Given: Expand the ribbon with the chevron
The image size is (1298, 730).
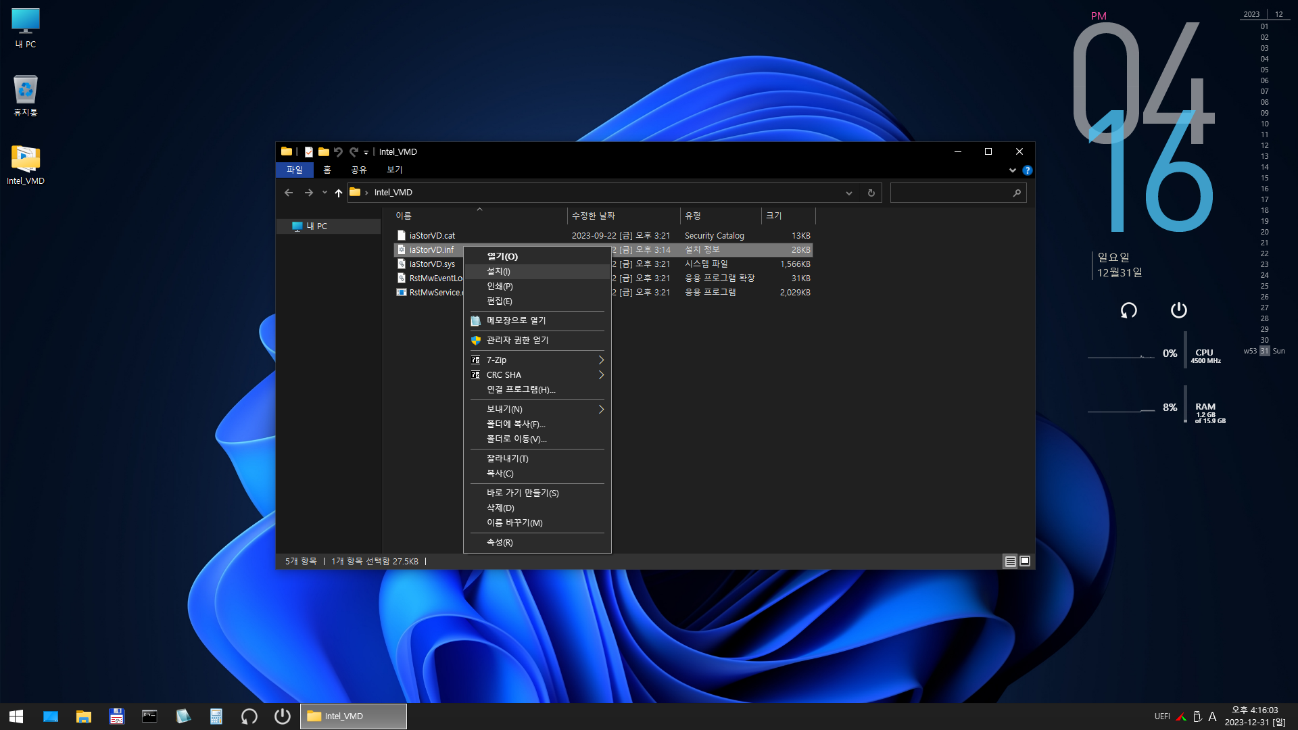Looking at the screenshot, I should click(x=1012, y=170).
